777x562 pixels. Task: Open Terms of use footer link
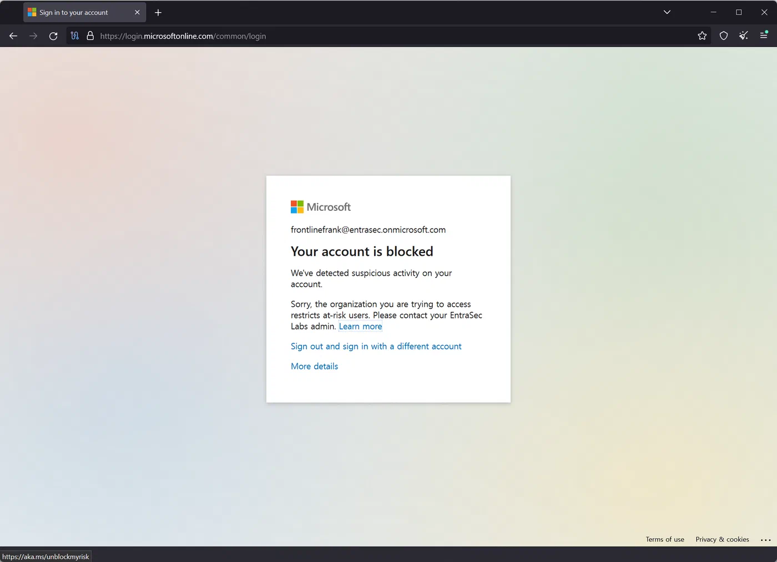click(665, 539)
